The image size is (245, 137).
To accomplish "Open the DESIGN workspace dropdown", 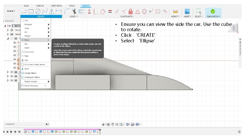I will pyautogui.click(x=11, y=11).
